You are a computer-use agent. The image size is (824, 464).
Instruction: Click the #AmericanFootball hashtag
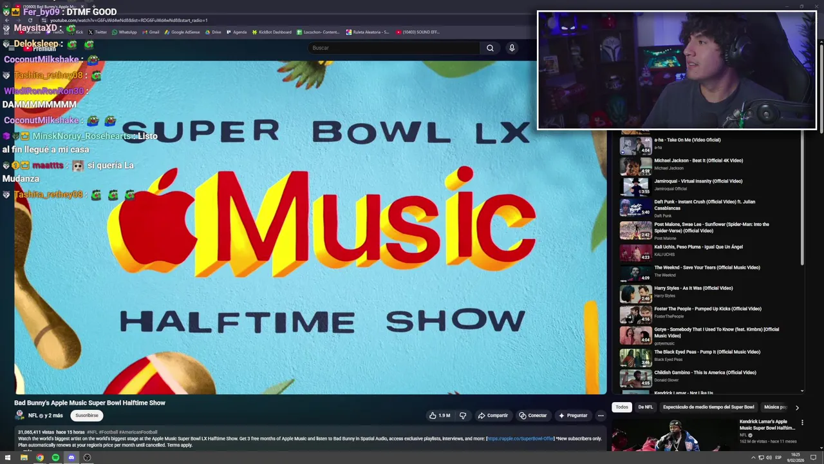[x=138, y=432]
